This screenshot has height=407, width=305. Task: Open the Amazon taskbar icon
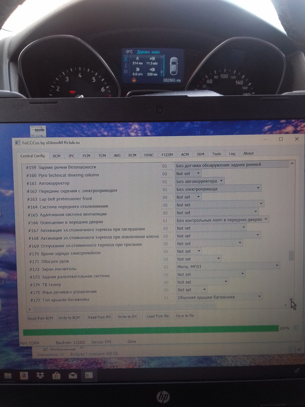pos(24,375)
